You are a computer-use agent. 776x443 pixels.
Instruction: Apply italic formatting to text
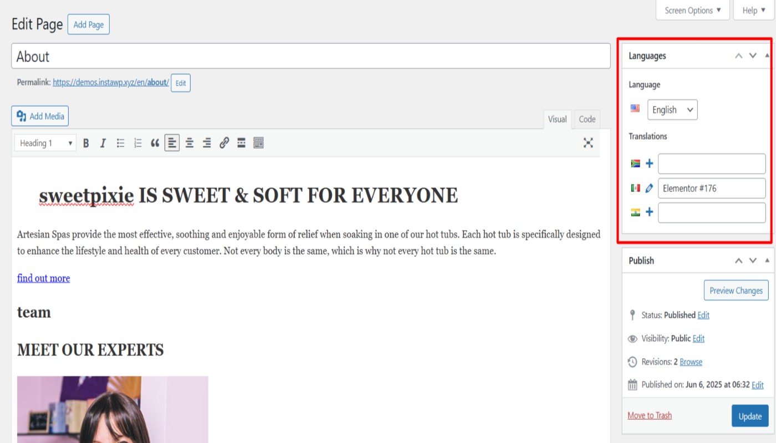point(103,143)
